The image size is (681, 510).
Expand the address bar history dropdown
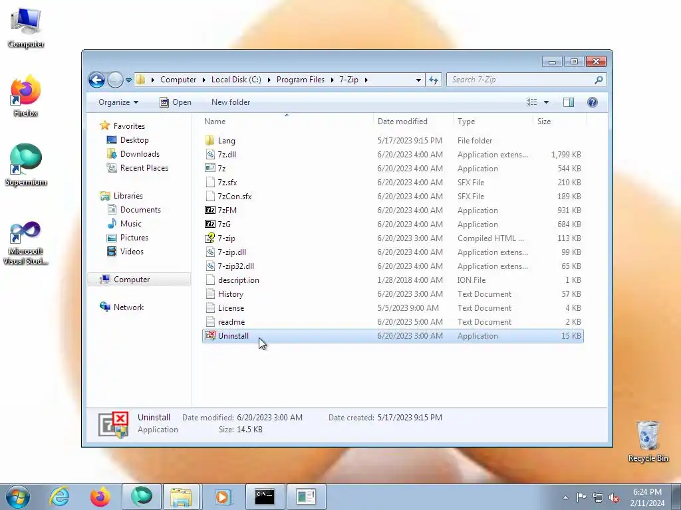coord(418,80)
